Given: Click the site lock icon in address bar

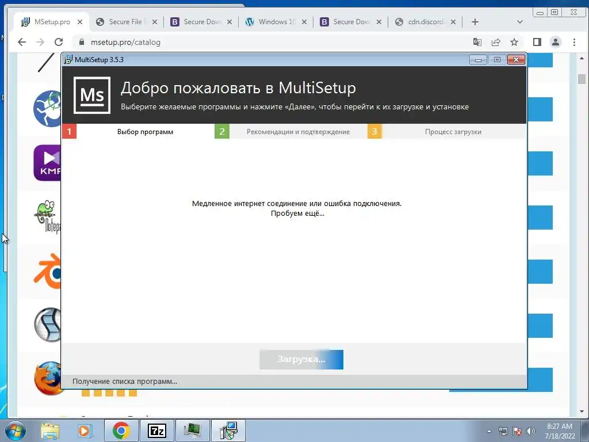Looking at the screenshot, I should point(82,42).
